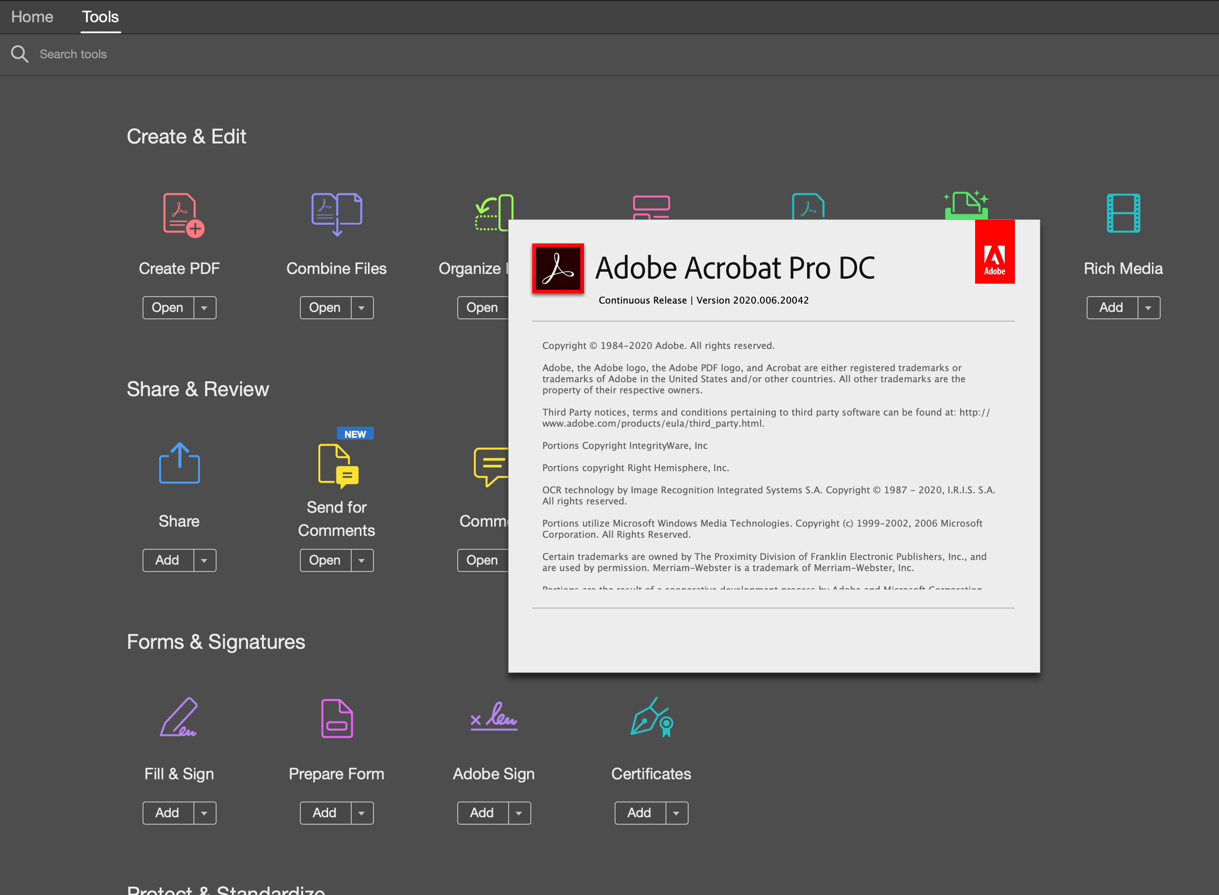Select the Fill & Sign pen icon
The width and height of the screenshot is (1219, 895).
(179, 717)
